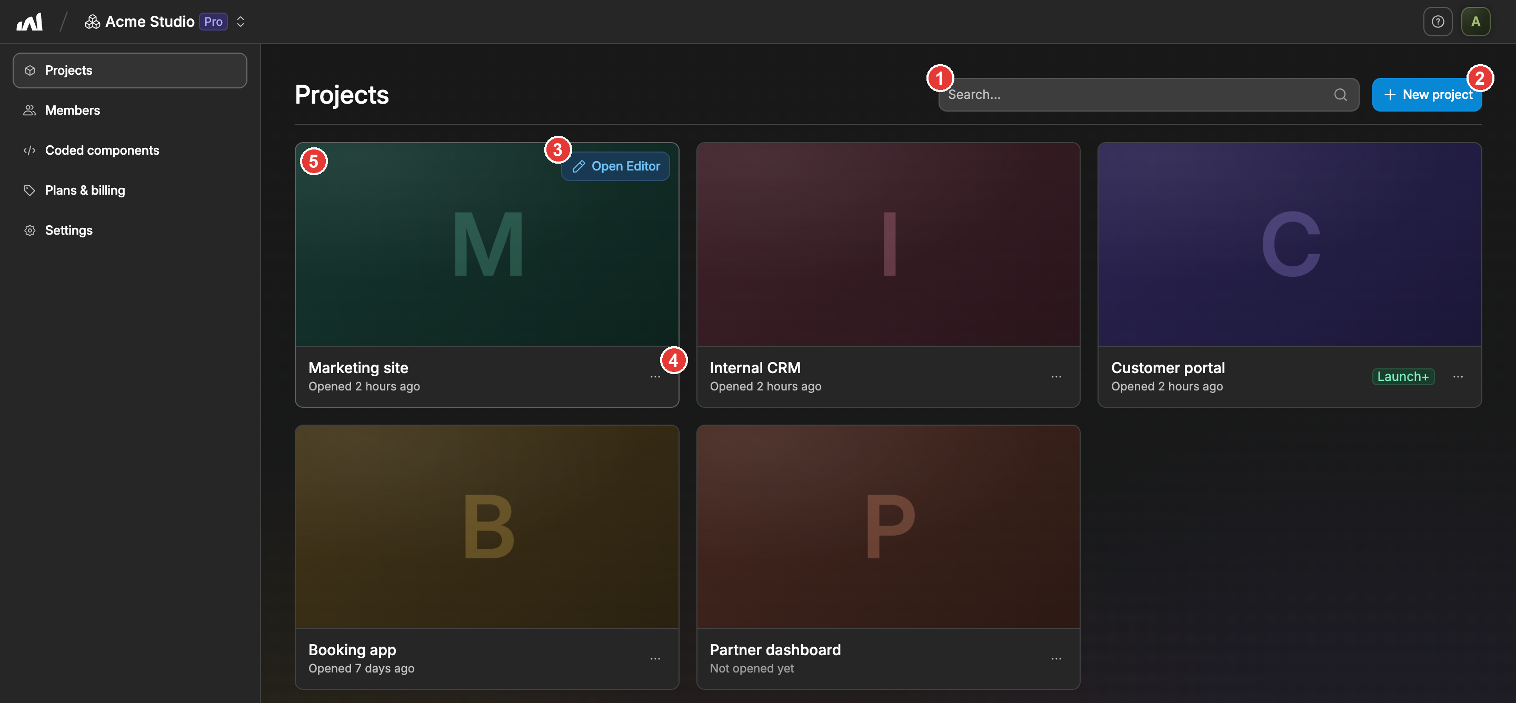The height and width of the screenshot is (703, 1516).
Task: Open the Booking app thumbnail
Action: coord(487,527)
